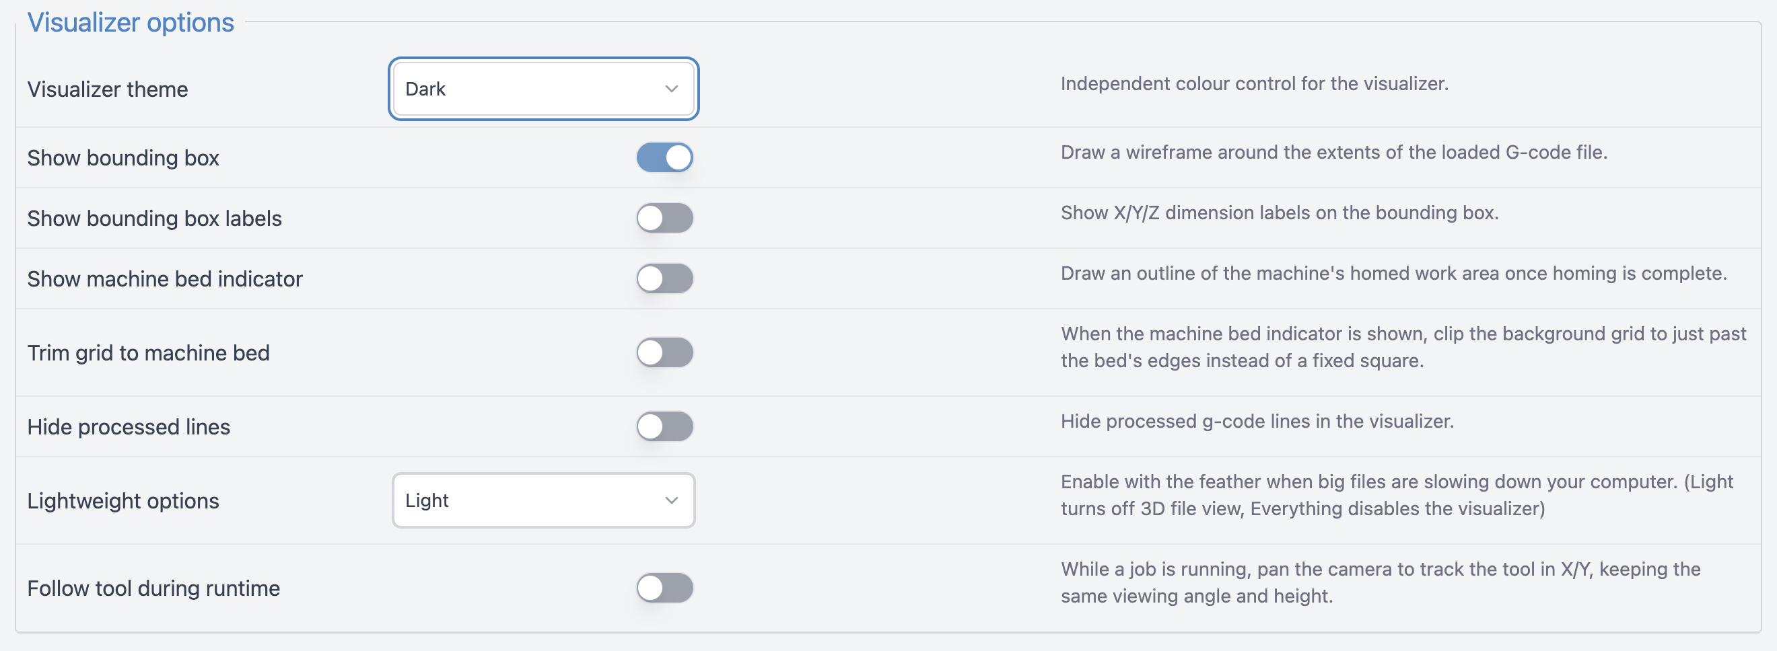This screenshot has width=1777, height=651.
Task: Click the Show bounding box labels text
Action: (155, 219)
